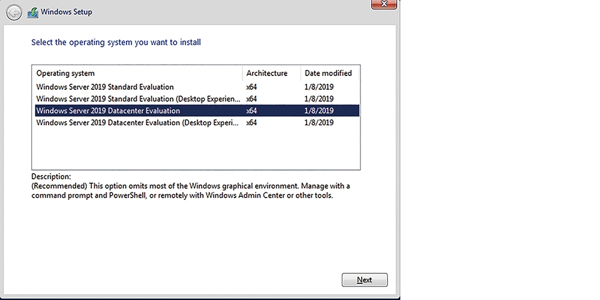Viewport: 600px width, 300px height.
Task: Close the Windows Setup window
Action: click(x=384, y=4)
